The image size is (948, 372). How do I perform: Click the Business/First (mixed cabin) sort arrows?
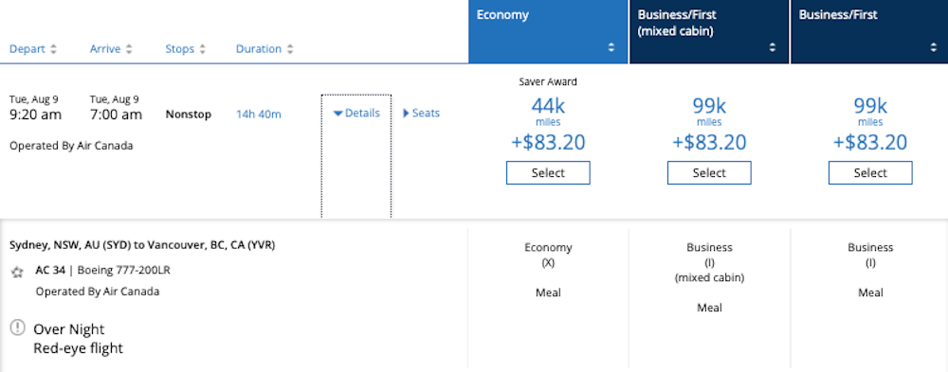pos(773,47)
